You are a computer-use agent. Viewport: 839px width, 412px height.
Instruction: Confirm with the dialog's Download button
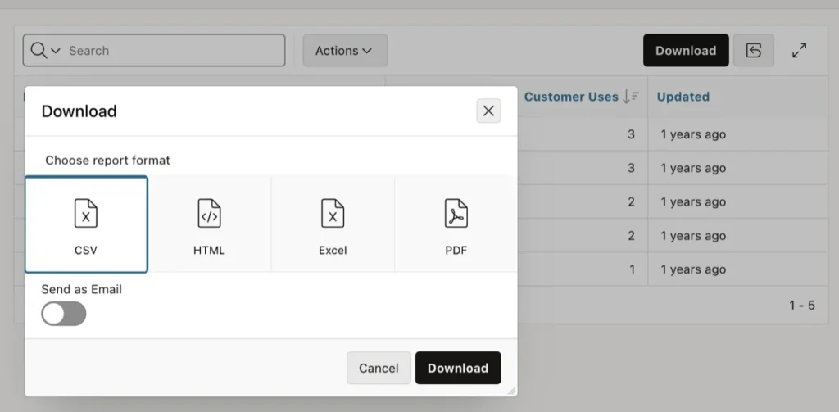458,368
